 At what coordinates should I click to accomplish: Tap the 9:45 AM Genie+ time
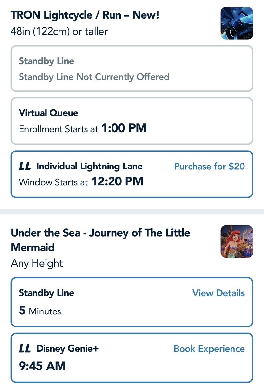[42, 366]
